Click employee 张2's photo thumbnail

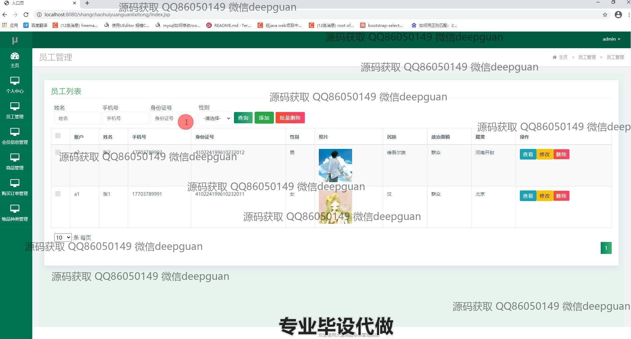coord(335,165)
